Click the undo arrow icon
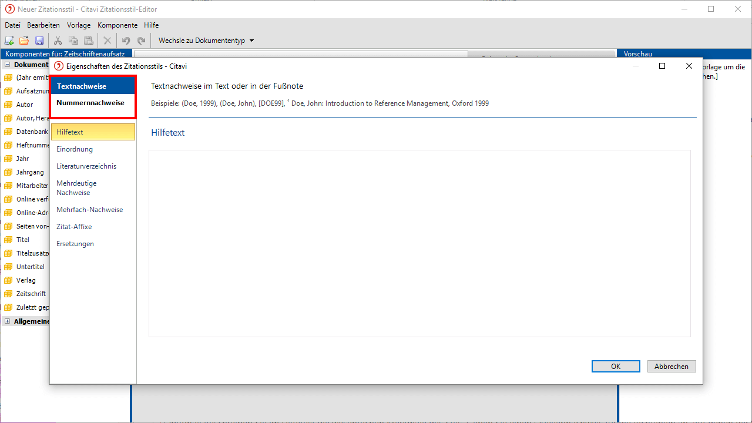Image resolution: width=752 pixels, height=423 pixels. tap(126, 41)
